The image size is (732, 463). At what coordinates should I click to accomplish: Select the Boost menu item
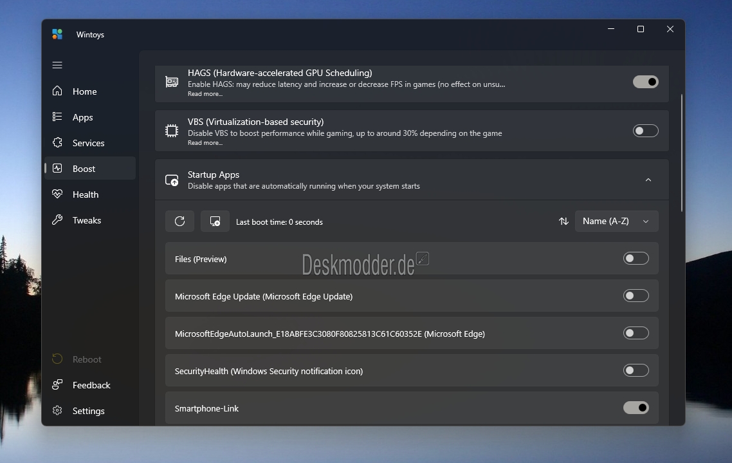(90, 168)
